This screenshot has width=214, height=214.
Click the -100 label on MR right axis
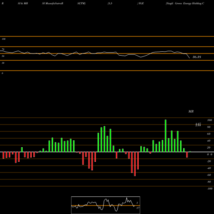(x=210, y=189)
